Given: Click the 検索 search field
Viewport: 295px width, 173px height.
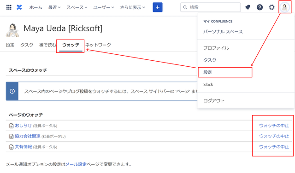Looking at the screenshot, I should 210,7.
